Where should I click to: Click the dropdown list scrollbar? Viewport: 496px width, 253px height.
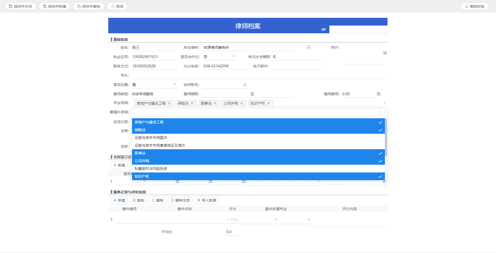coord(386,137)
